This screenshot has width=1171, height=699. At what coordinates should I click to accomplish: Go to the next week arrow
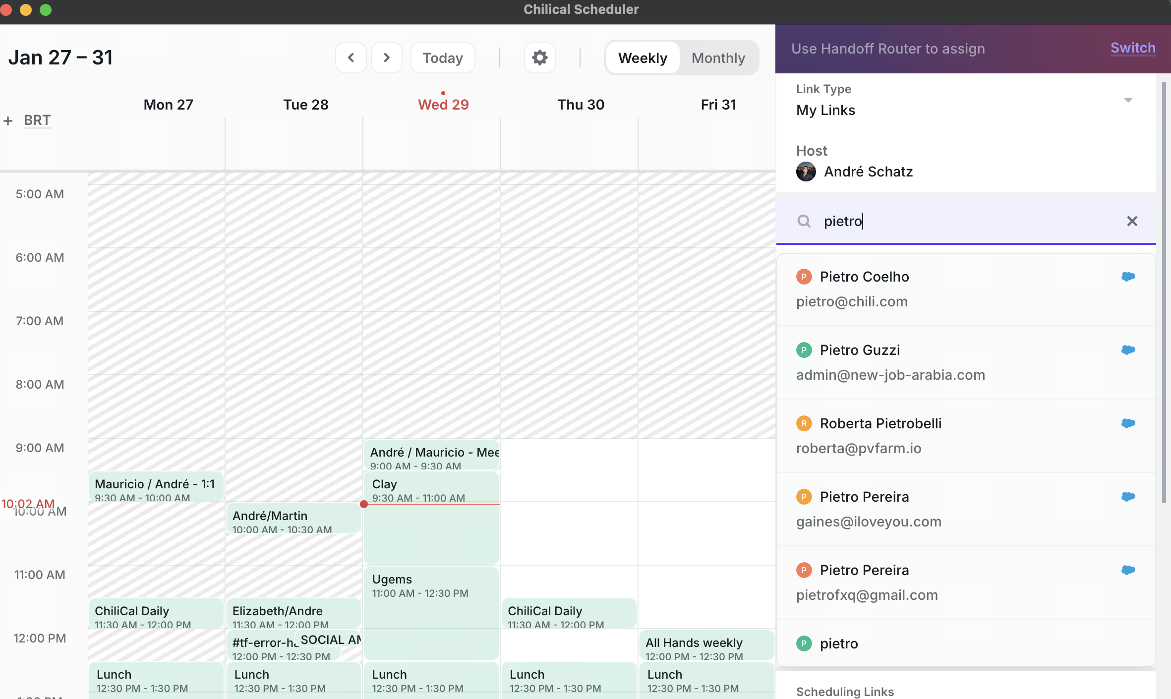pyautogui.click(x=387, y=58)
